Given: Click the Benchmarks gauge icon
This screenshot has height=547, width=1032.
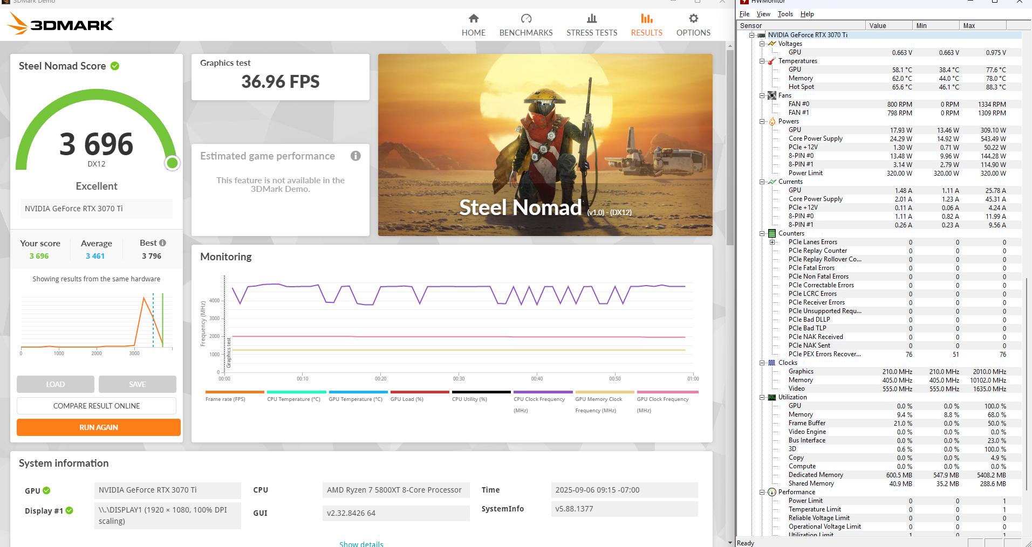Looking at the screenshot, I should coord(526,18).
